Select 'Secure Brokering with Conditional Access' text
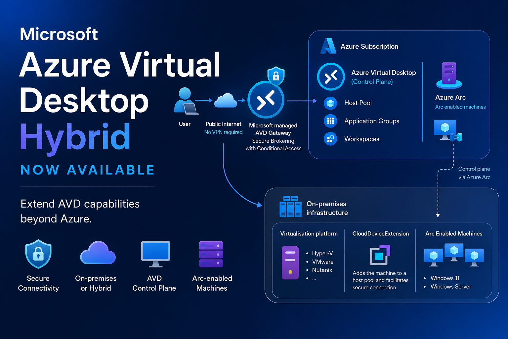This screenshot has height=339, width=508. [x=274, y=145]
